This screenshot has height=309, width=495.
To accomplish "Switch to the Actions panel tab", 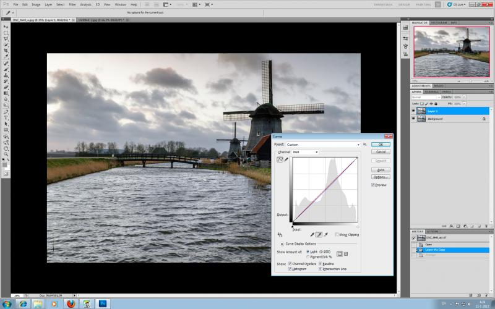I will 432,231.
